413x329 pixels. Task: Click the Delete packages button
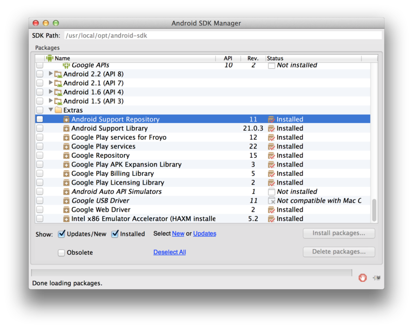coord(339,252)
